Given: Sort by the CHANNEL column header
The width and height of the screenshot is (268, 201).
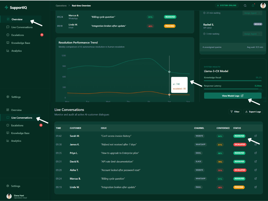Looking at the screenshot, I should (x=199, y=128).
